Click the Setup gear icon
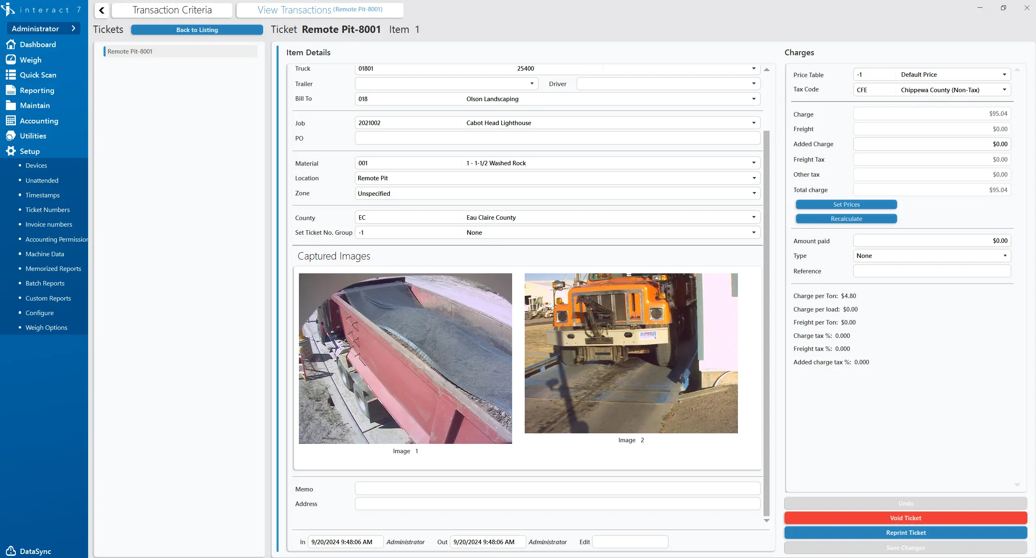This screenshot has width=1036, height=558. pyautogui.click(x=11, y=151)
